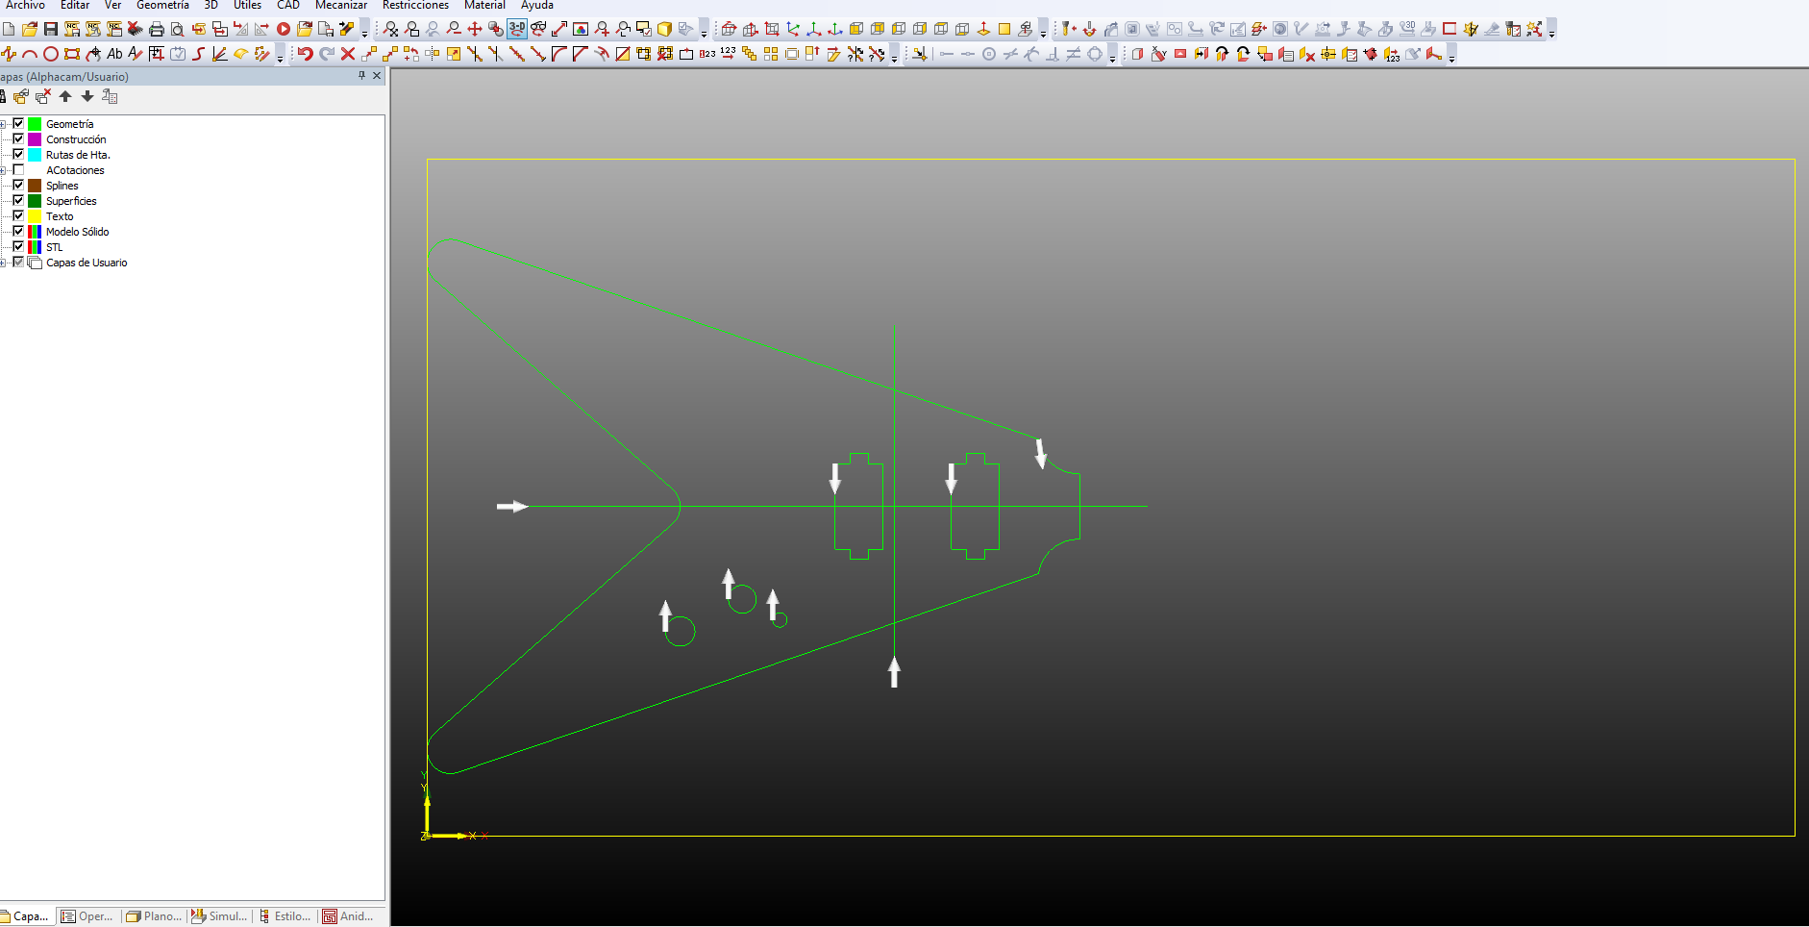Open machining toolbar overflow dropdown at far right
The image size is (1809, 927).
[x=1551, y=31]
